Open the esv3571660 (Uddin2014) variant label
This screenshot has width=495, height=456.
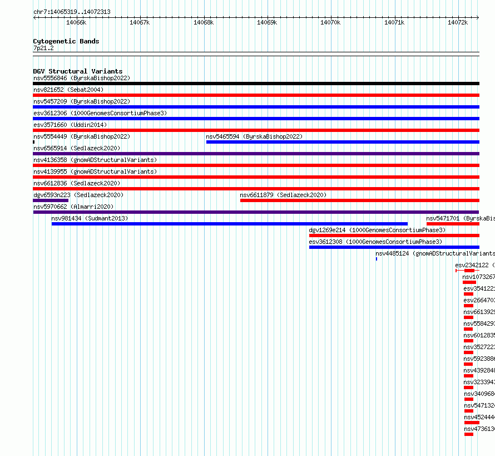(70, 125)
